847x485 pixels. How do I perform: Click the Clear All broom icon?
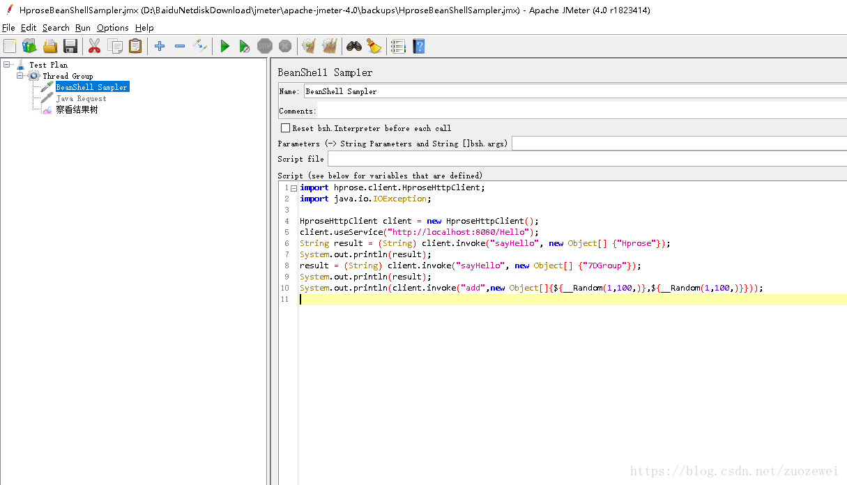click(x=329, y=46)
